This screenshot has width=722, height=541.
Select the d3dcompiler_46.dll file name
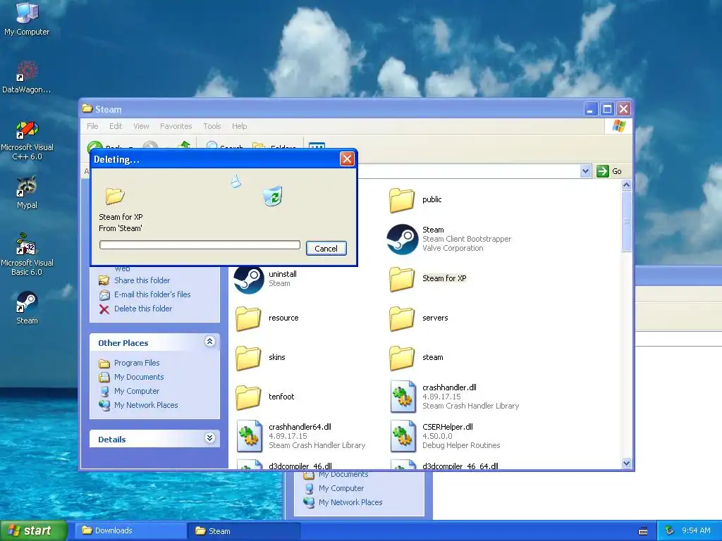click(x=300, y=466)
